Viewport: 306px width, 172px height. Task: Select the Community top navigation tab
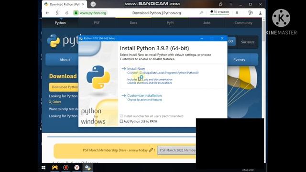(x=243, y=23)
